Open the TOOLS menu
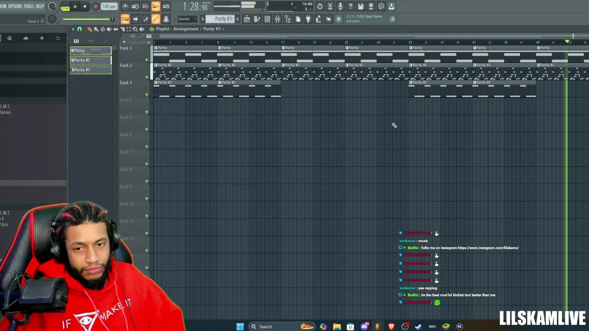589x331 pixels. point(29,6)
